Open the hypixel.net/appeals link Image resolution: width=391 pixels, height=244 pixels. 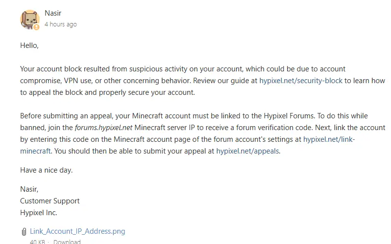247,151
